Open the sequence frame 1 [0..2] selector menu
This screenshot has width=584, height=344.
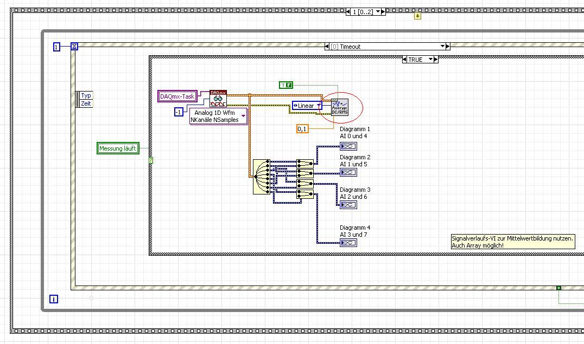[378, 12]
